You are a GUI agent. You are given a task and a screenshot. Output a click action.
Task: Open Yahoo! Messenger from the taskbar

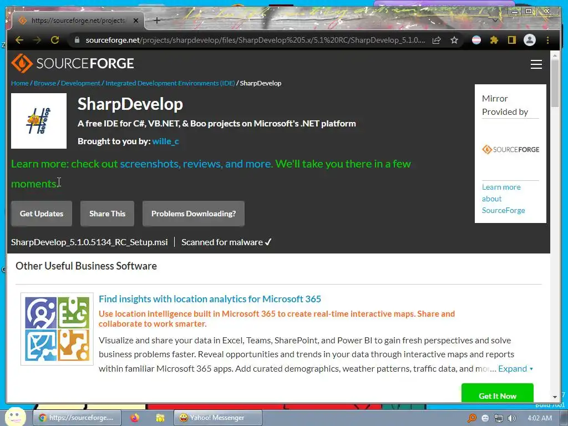pyautogui.click(x=217, y=418)
